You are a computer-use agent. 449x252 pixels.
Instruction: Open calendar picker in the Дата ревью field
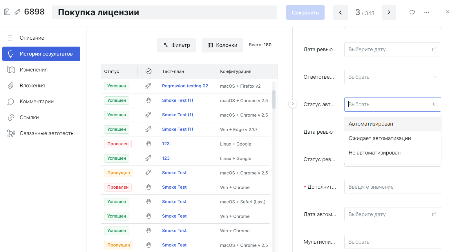click(x=434, y=49)
